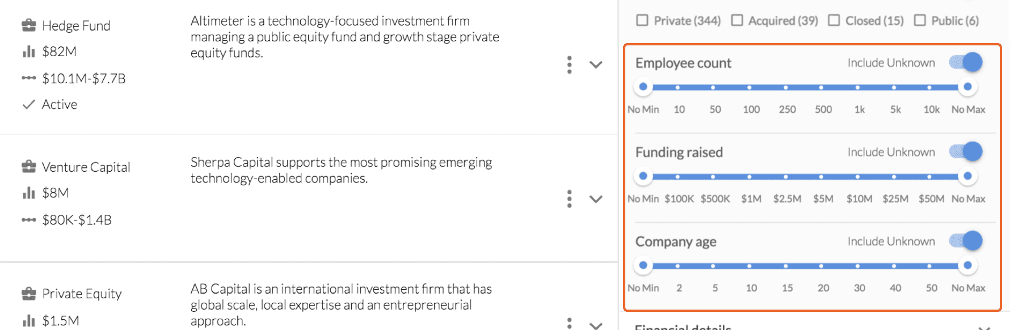Click the range icon beside $10.1M-$7.7B
This screenshot has height=330, width=1010.
(28, 78)
